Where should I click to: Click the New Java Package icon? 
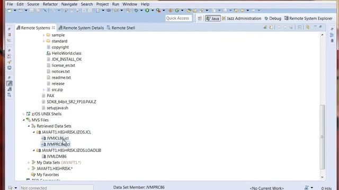point(171,11)
